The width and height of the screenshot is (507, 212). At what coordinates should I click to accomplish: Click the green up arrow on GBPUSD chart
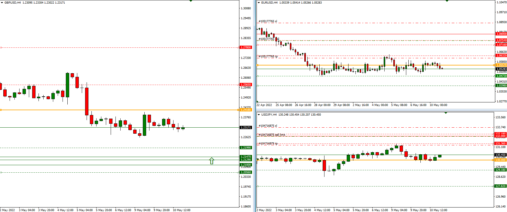coord(212,161)
